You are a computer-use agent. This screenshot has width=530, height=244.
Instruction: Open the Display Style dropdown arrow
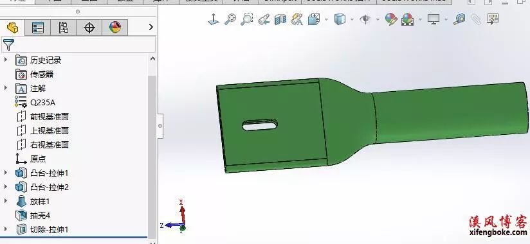pos(352,19)
